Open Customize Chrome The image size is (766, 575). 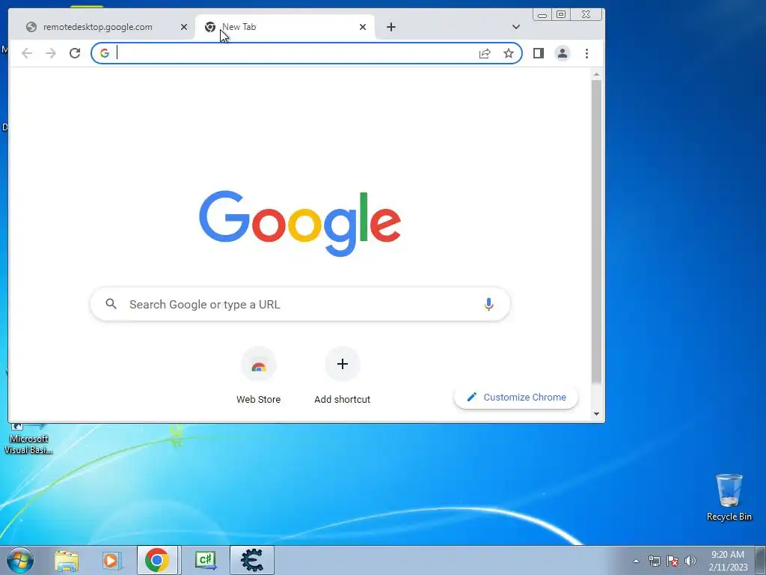point(516,397)
